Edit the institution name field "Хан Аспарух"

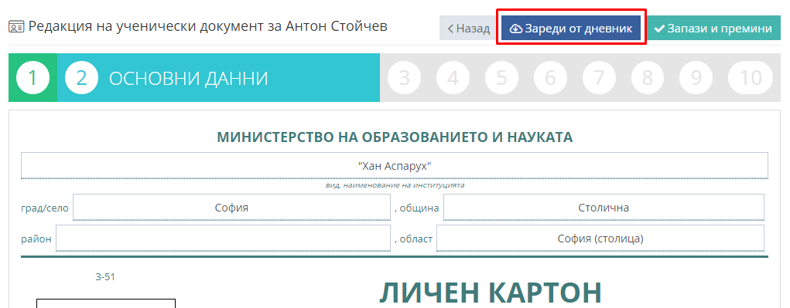point(395,165)
